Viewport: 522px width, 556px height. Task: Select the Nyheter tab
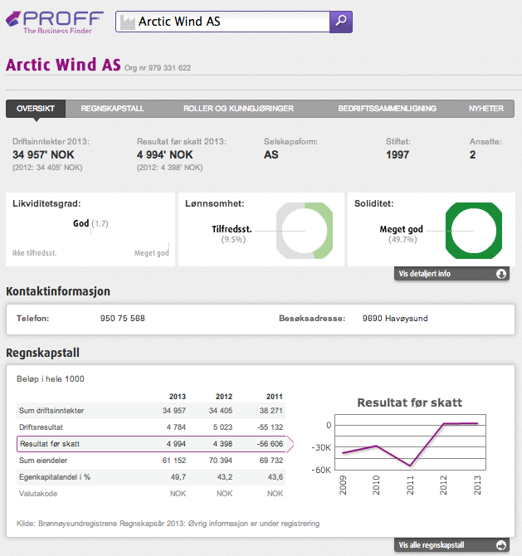(x=485, y=109)
